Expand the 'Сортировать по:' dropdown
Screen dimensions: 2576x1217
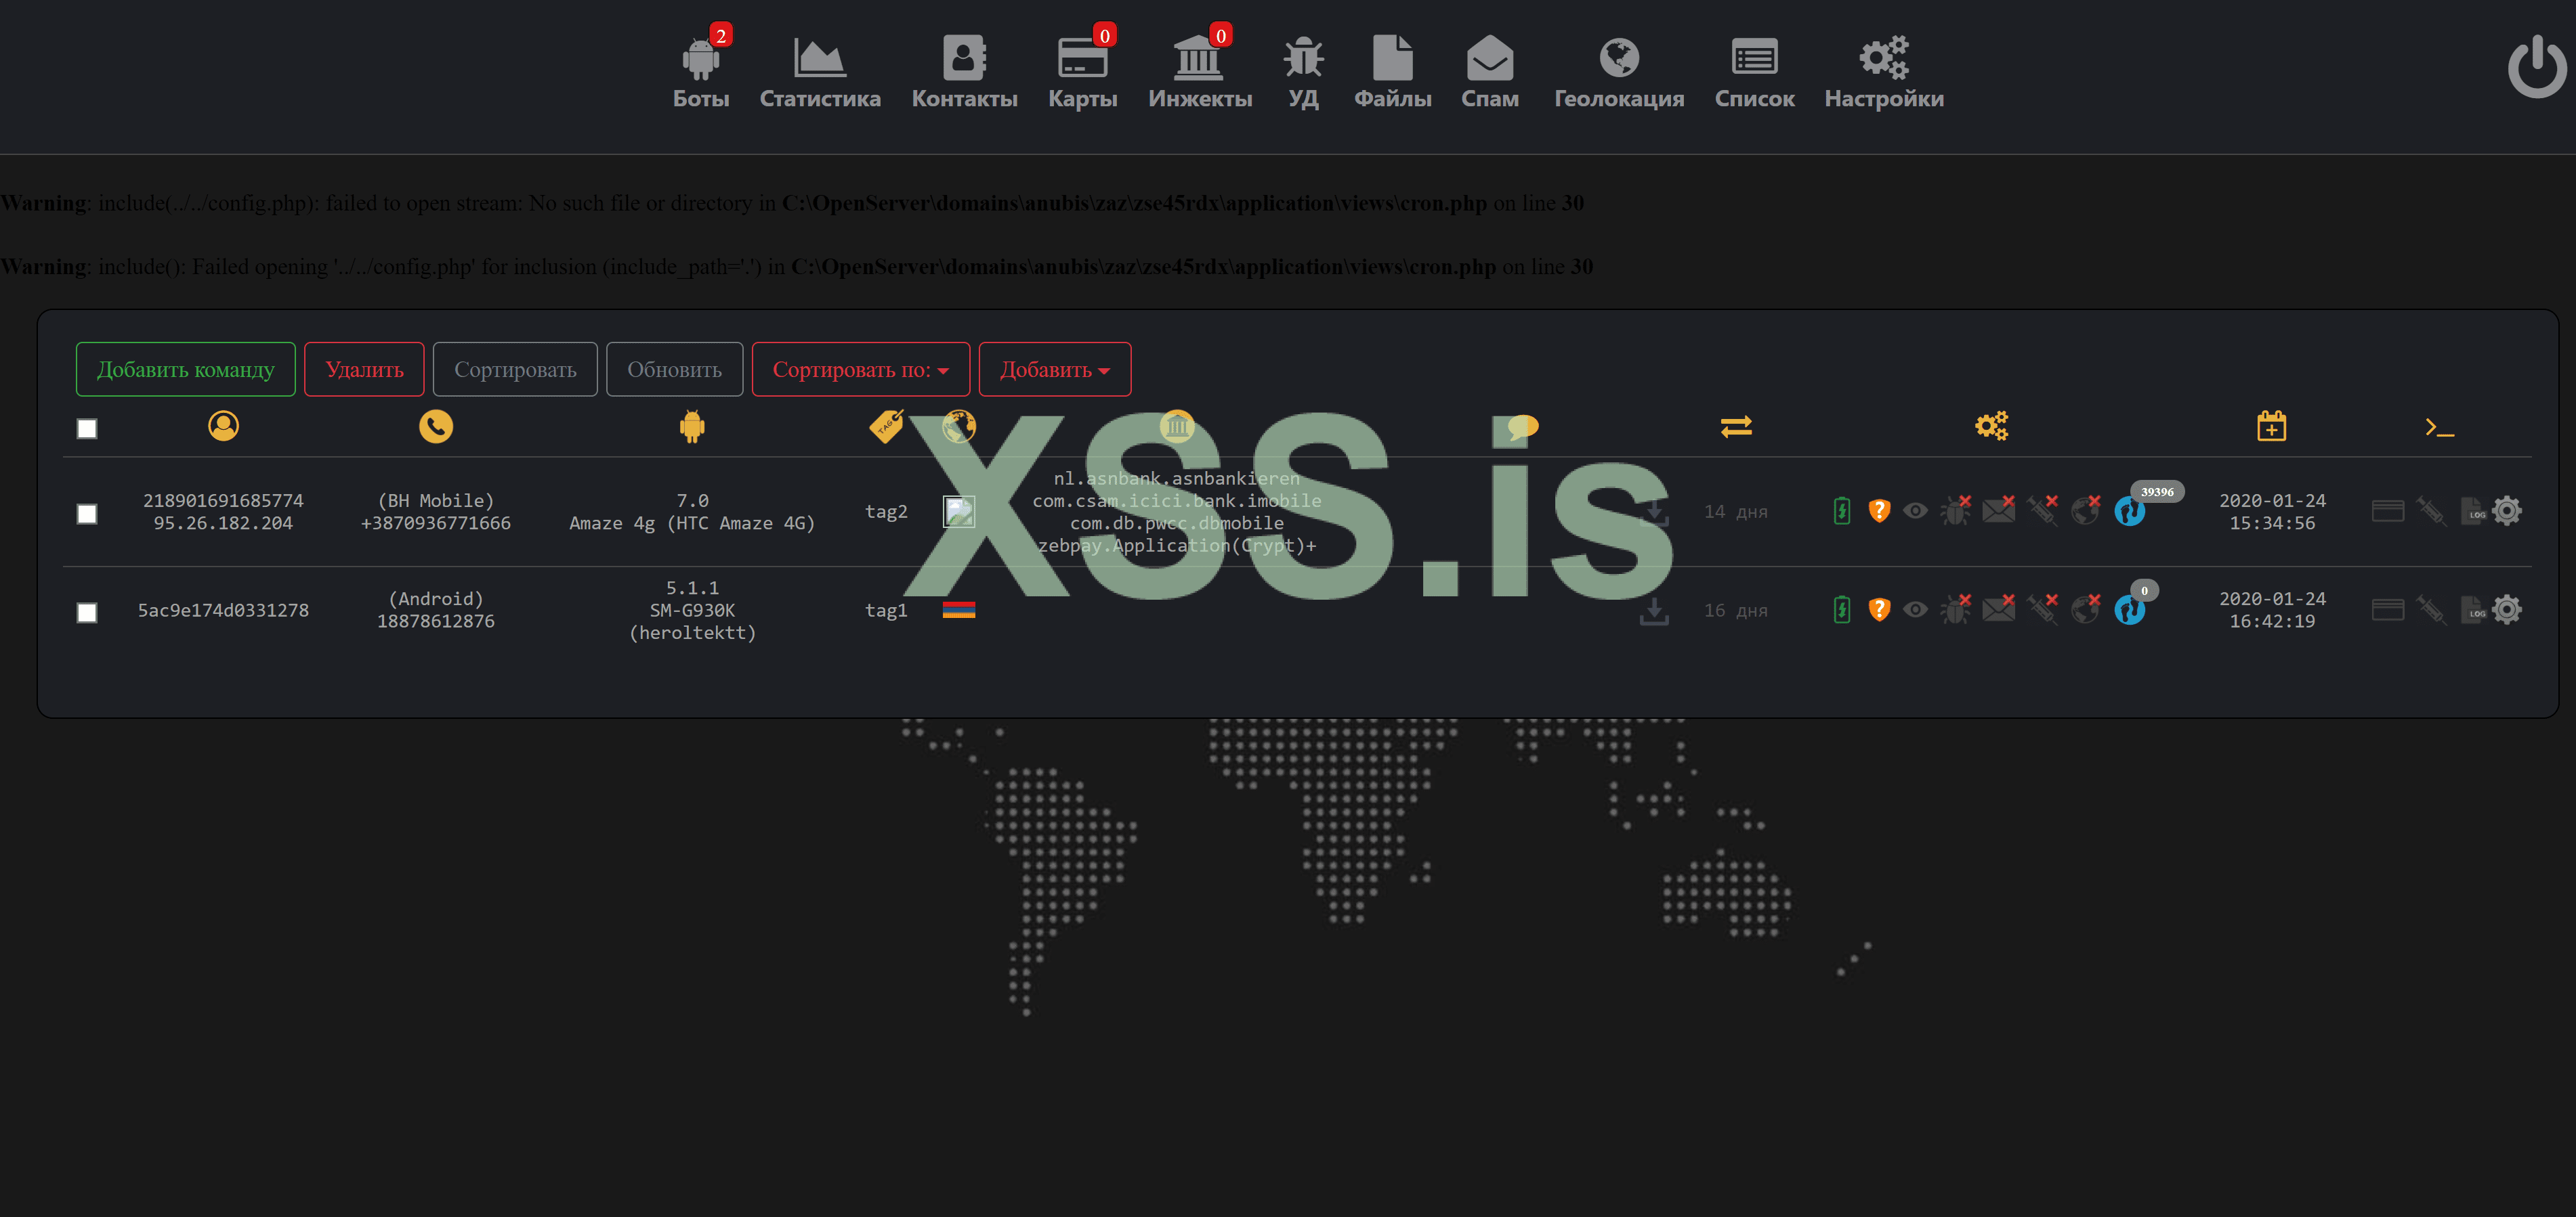click(860, 370)
